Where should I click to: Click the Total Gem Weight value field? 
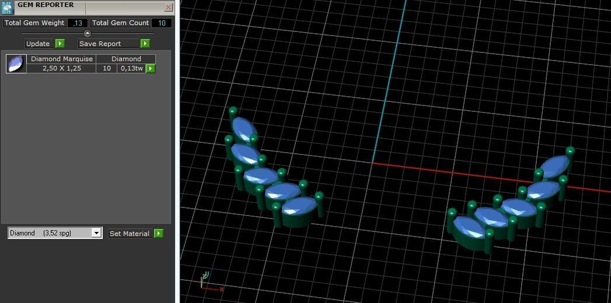coord(77,23)
